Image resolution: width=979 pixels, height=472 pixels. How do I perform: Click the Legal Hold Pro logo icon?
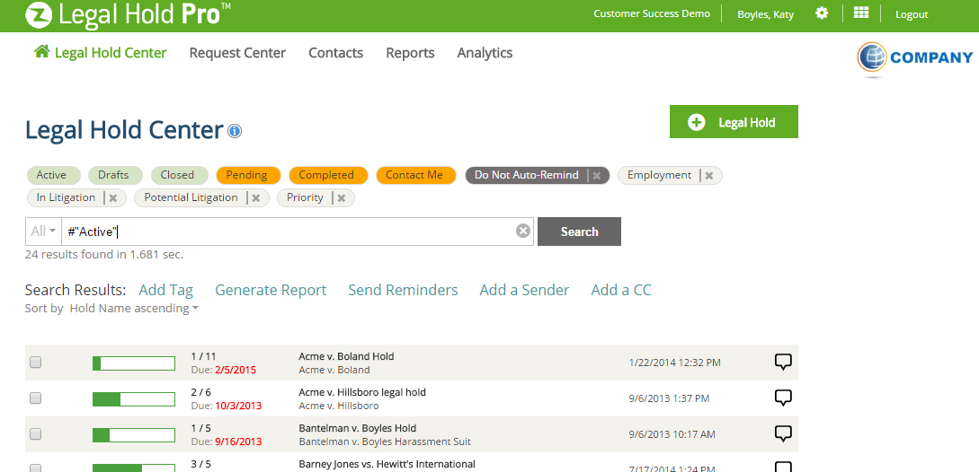[38, 14]
